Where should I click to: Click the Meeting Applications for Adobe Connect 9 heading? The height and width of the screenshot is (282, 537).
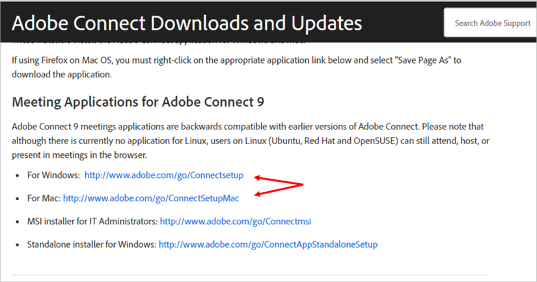pos(138,102)
